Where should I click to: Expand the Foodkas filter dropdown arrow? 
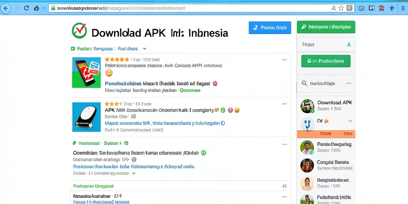tap(145, 49)
